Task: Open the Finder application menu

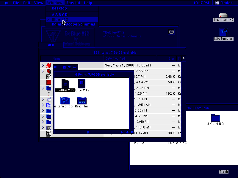Action: click(224, 3)
